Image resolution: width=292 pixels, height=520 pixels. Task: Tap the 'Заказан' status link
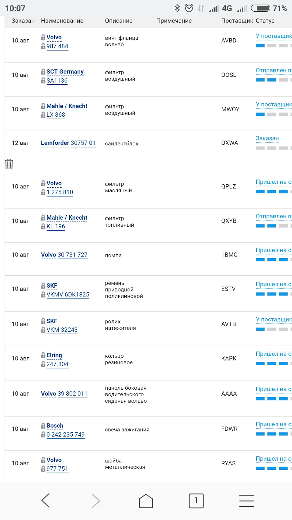(267, 138)
